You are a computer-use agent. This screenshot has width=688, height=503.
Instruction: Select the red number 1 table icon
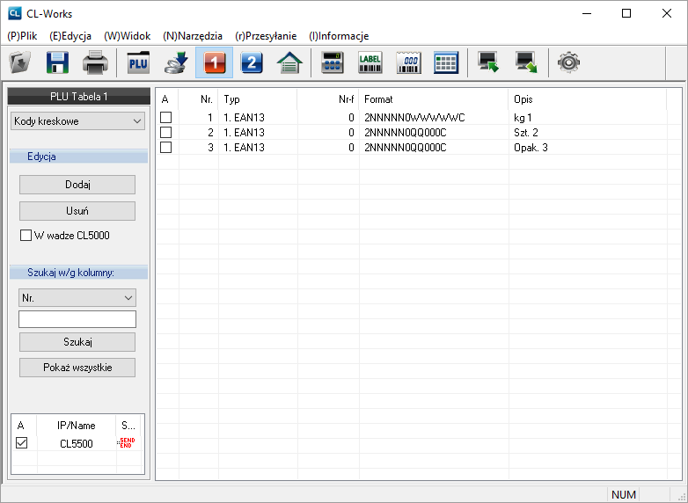tap(214, 62)
